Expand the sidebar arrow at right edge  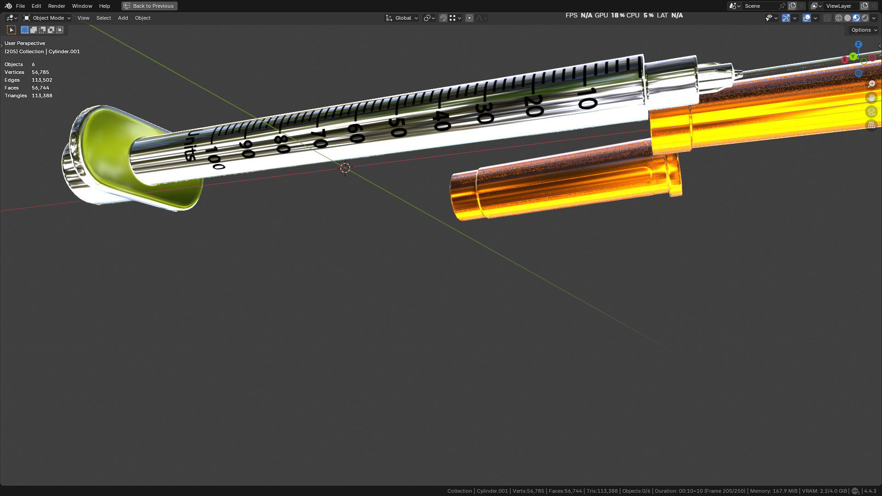[880, 45]
